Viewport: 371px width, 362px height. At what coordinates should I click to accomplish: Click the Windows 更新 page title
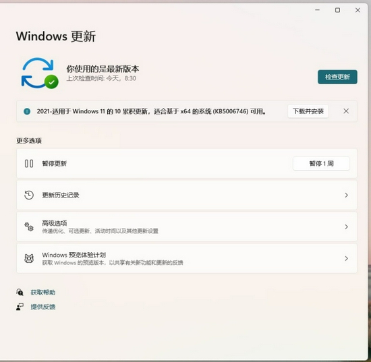[56, 36]
